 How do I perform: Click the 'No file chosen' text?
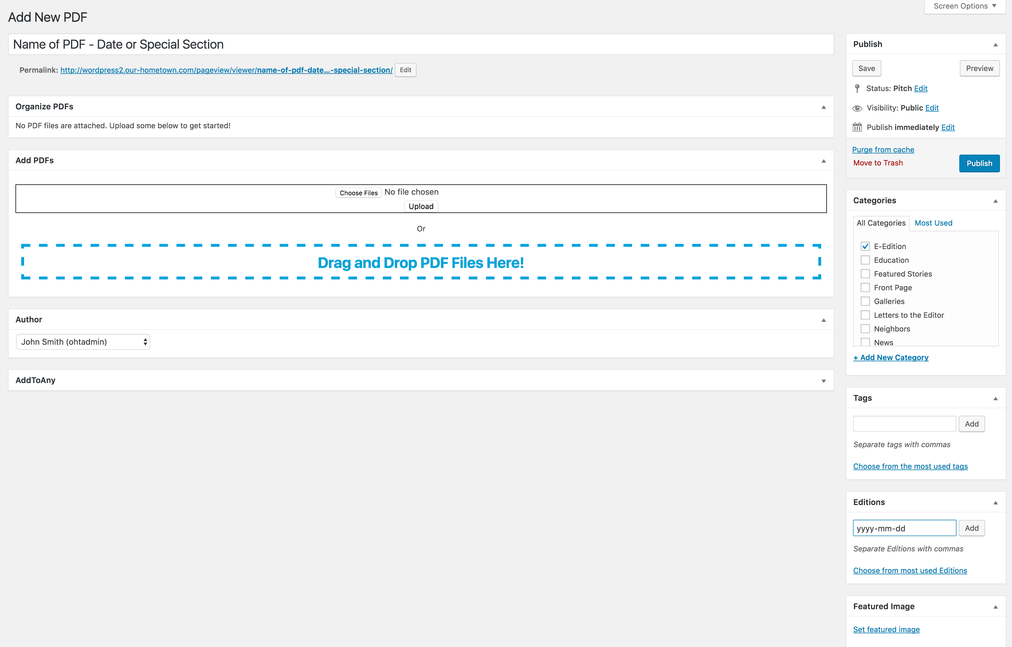411,192
